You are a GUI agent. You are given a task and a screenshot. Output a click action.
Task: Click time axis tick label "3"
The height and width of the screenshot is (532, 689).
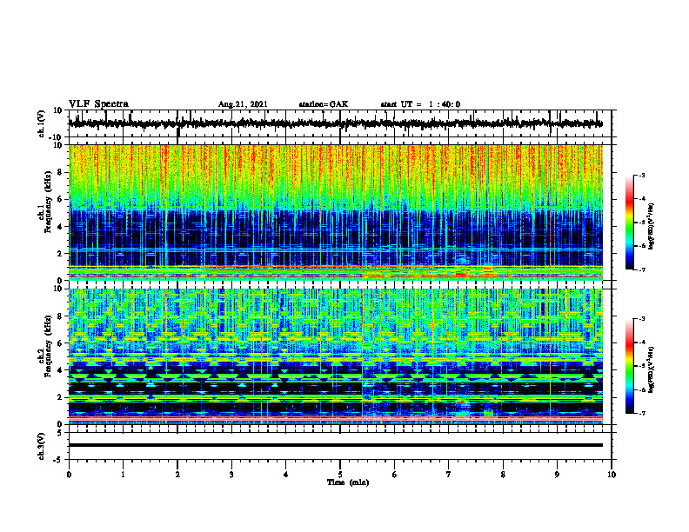tap(231, 475)
